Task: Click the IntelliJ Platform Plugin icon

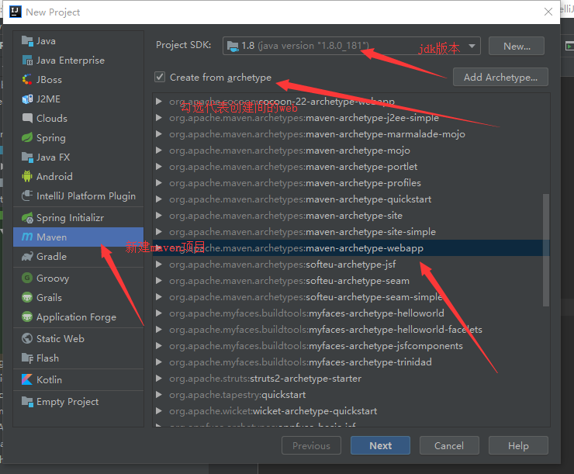Action: click(x=27, y=195)
